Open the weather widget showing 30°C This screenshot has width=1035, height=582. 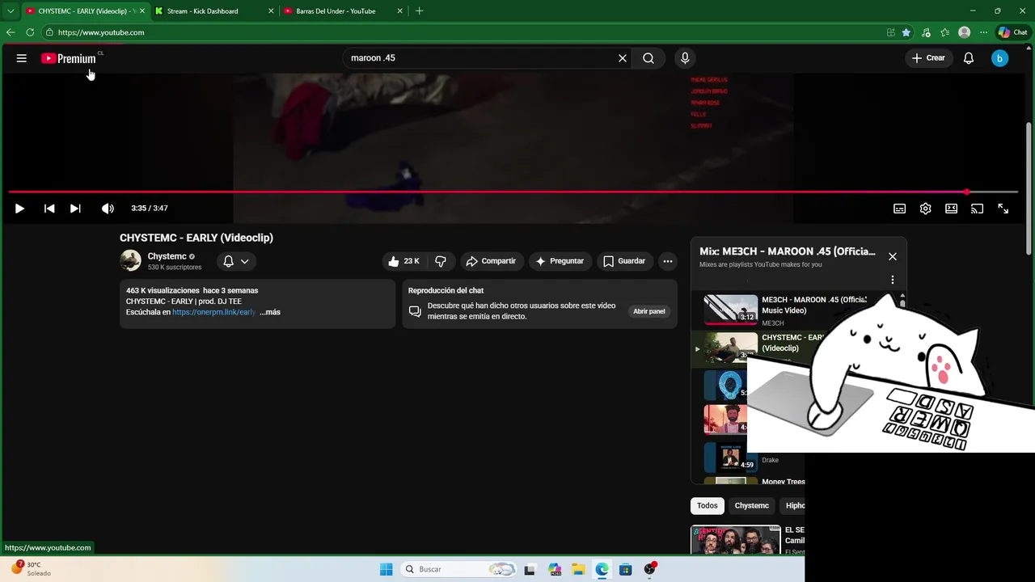[x=32, y=569]
